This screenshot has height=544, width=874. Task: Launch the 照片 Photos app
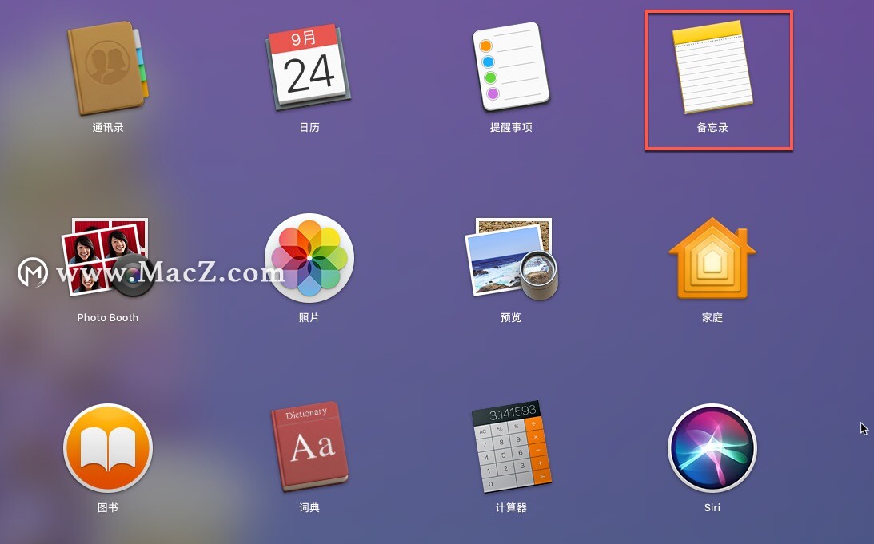(x=309, y=258)
